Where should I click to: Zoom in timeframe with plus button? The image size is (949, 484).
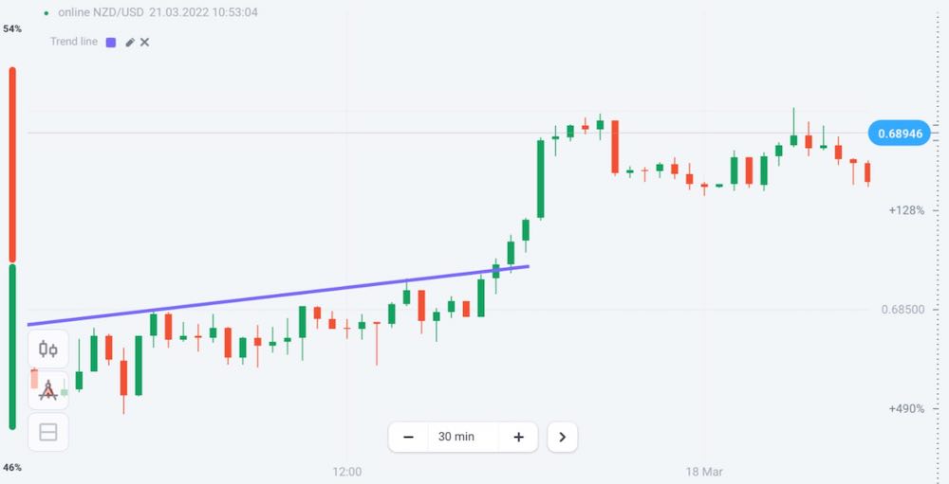point(518,437)
